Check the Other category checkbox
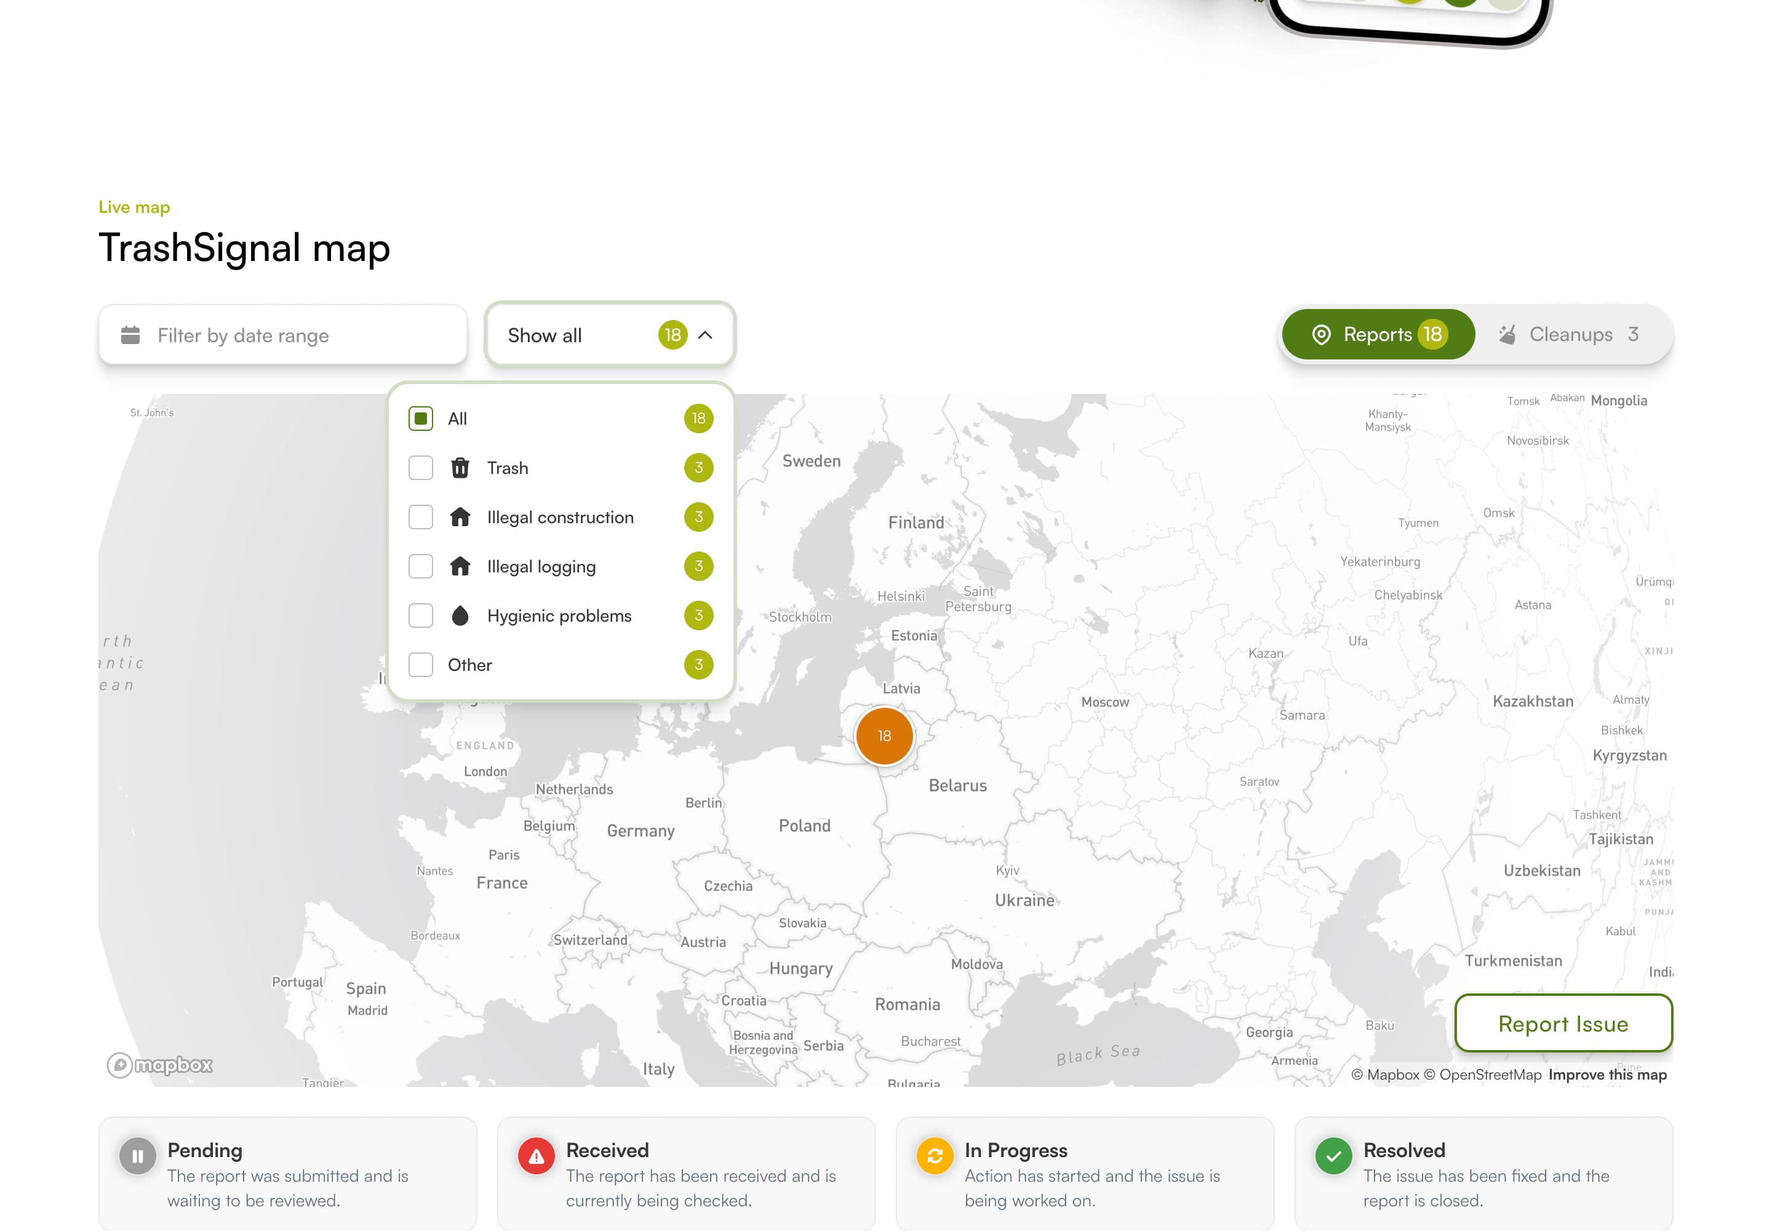 (x=420, y=665)
